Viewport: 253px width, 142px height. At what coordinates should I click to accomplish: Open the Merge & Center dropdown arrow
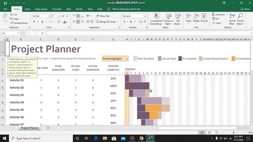tap(118, 22)
